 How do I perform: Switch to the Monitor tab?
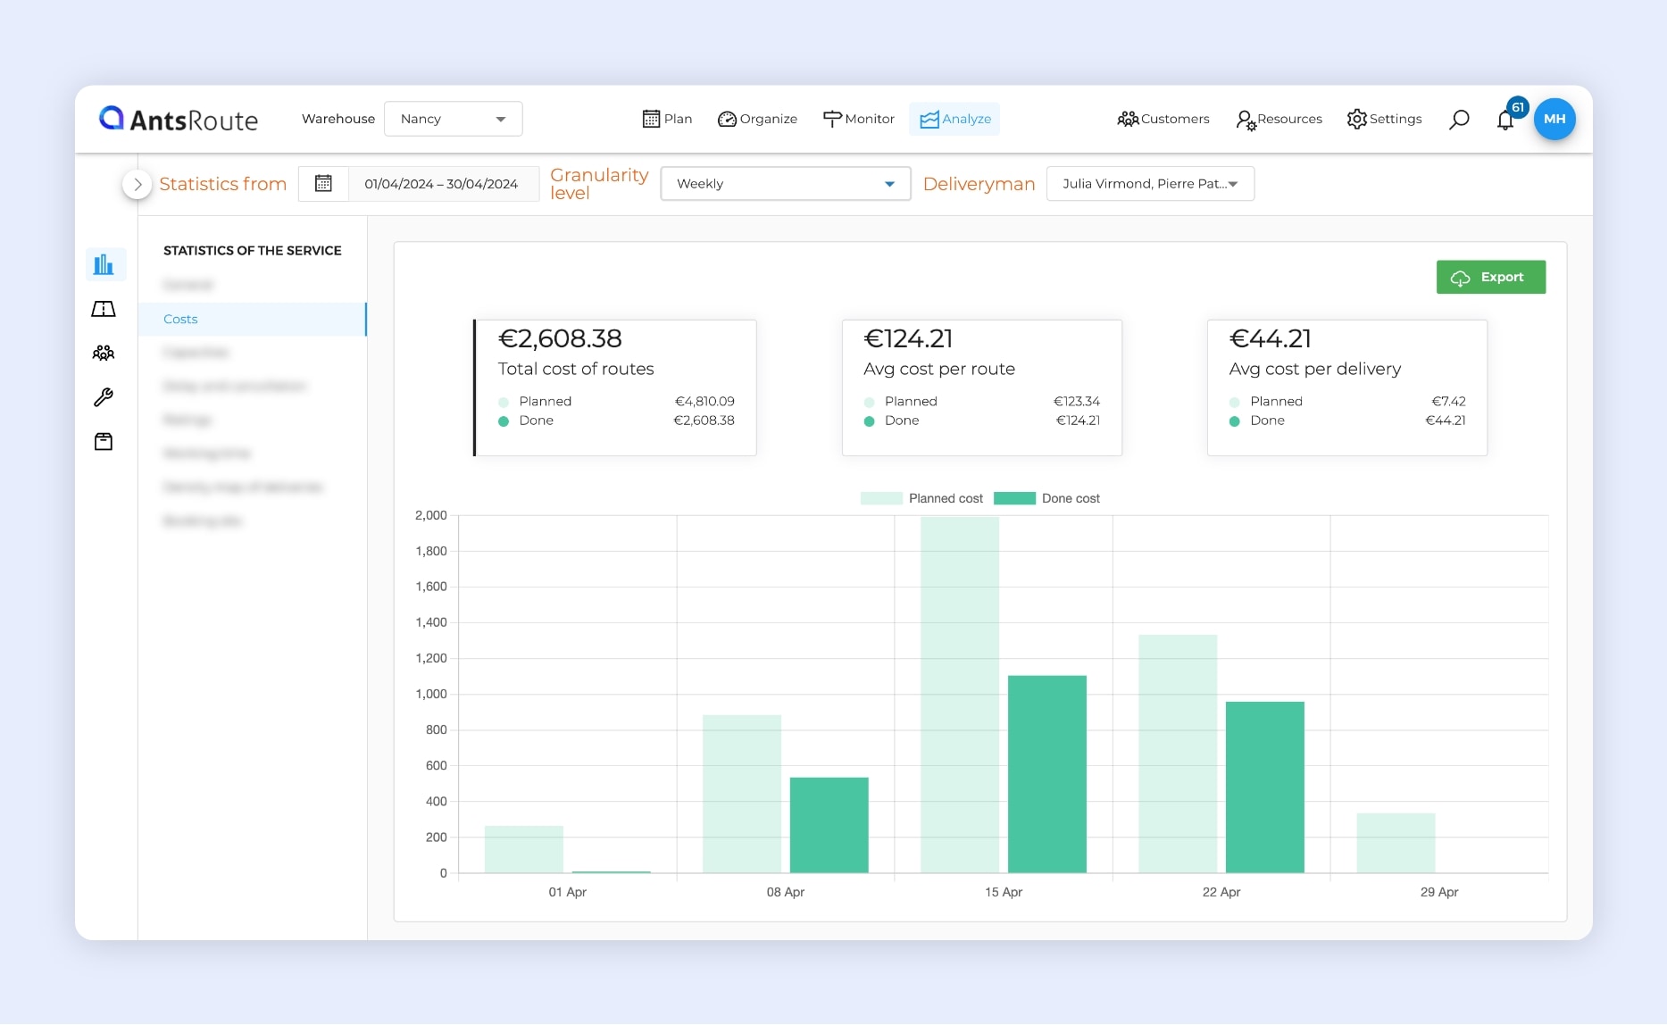(x=858, y=119)
